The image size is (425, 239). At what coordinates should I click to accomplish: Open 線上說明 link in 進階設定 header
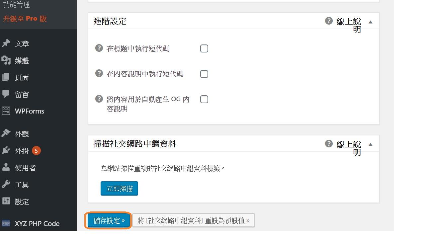pos(349,25)
